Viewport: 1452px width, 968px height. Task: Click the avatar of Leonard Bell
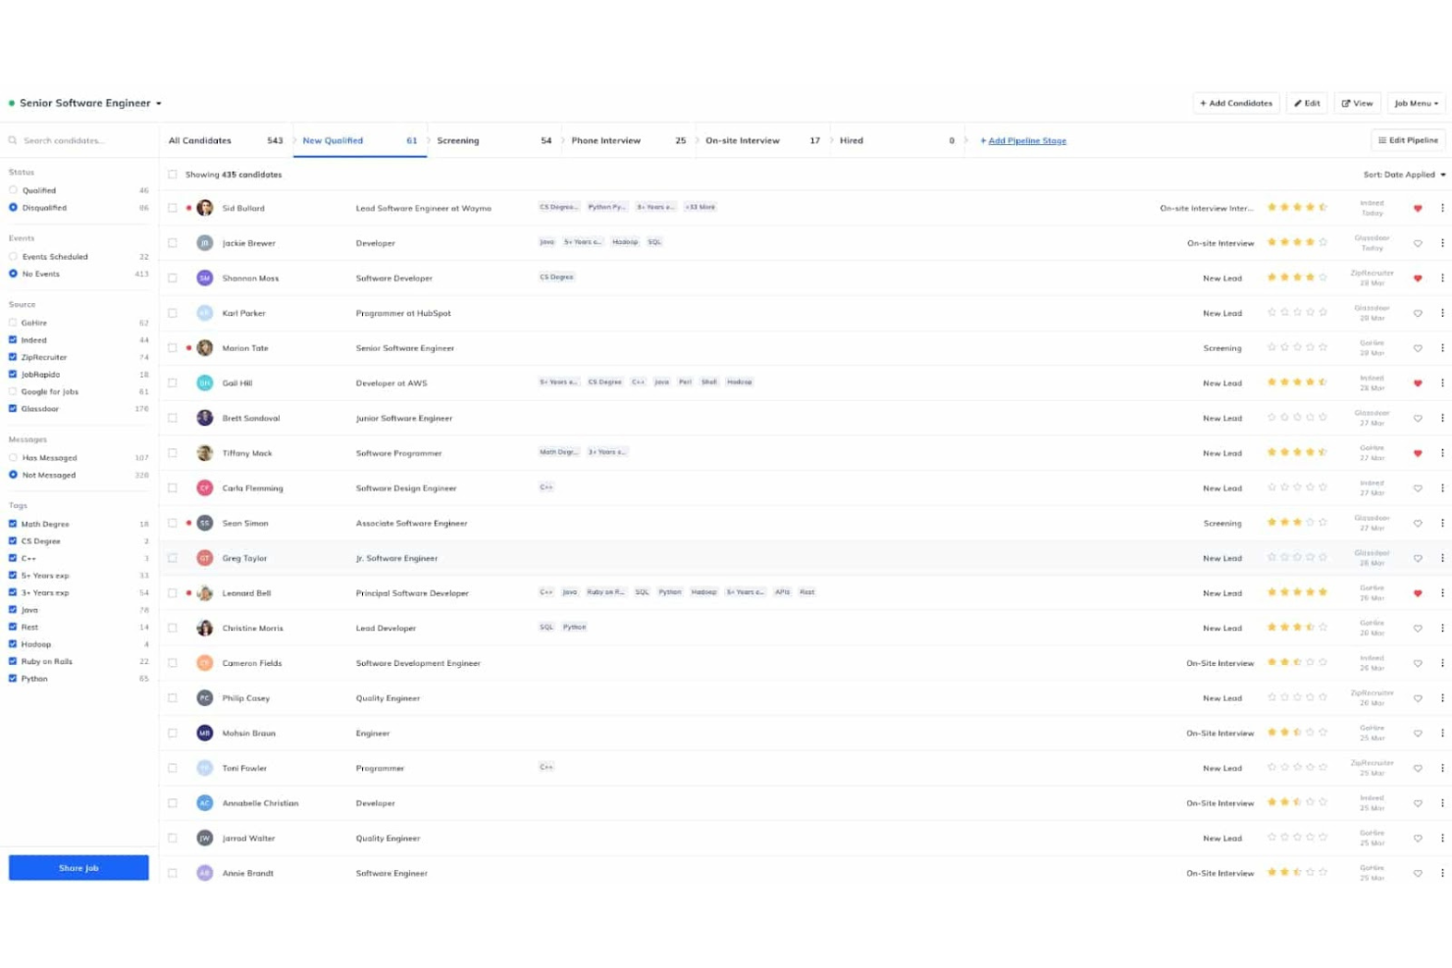pyautogui.click(x=205, y=593)
